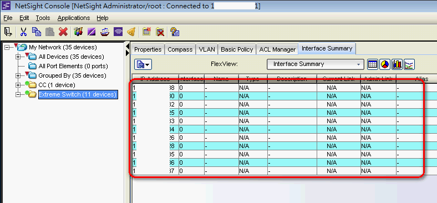Switch to the Properties tab
The image size is (437, 203).
148,49
